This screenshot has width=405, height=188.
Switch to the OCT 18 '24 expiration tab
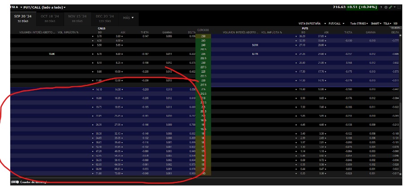50,18
